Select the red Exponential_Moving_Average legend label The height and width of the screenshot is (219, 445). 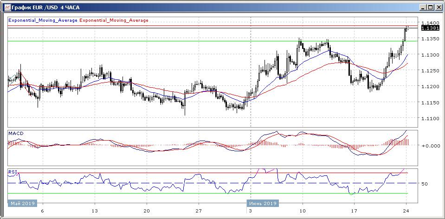114,20
